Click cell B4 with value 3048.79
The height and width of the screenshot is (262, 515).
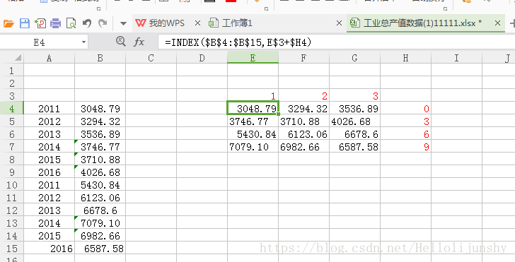(x=100, y=109)
